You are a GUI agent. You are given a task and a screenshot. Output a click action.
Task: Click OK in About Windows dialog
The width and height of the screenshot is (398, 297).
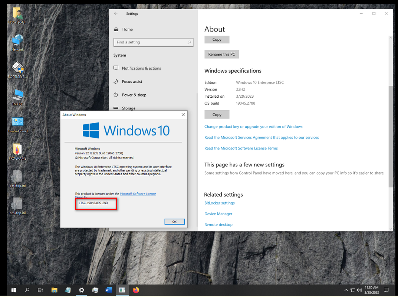(x=174, y=222)
